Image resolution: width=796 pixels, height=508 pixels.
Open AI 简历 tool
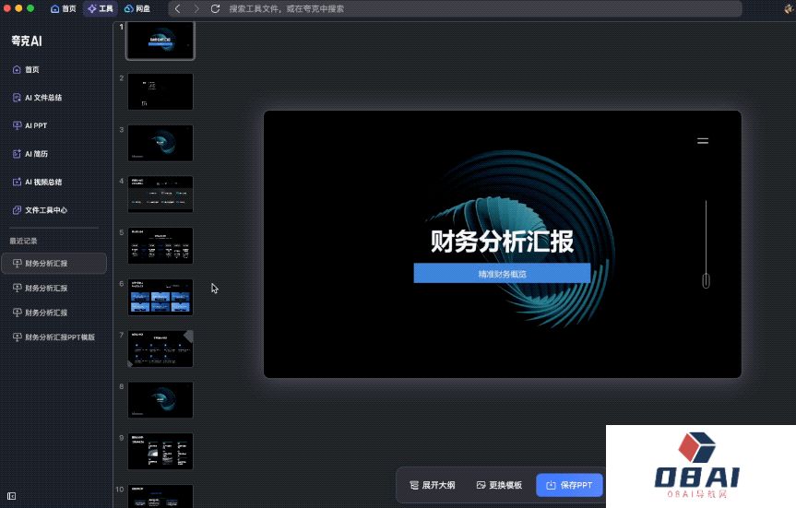(x=38, y=154)
